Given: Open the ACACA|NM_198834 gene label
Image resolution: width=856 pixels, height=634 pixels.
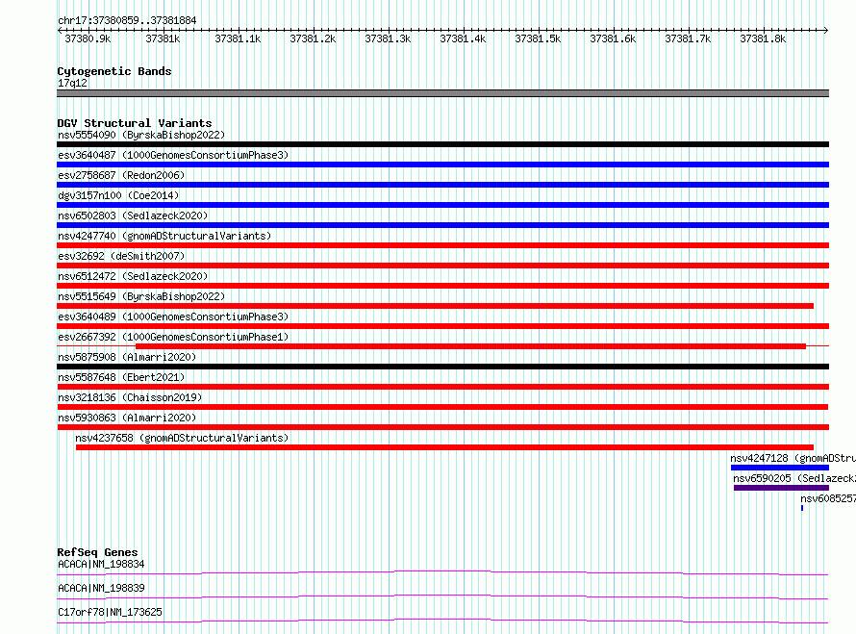Looking at the screenshot, I should click(x=101, y=565).
